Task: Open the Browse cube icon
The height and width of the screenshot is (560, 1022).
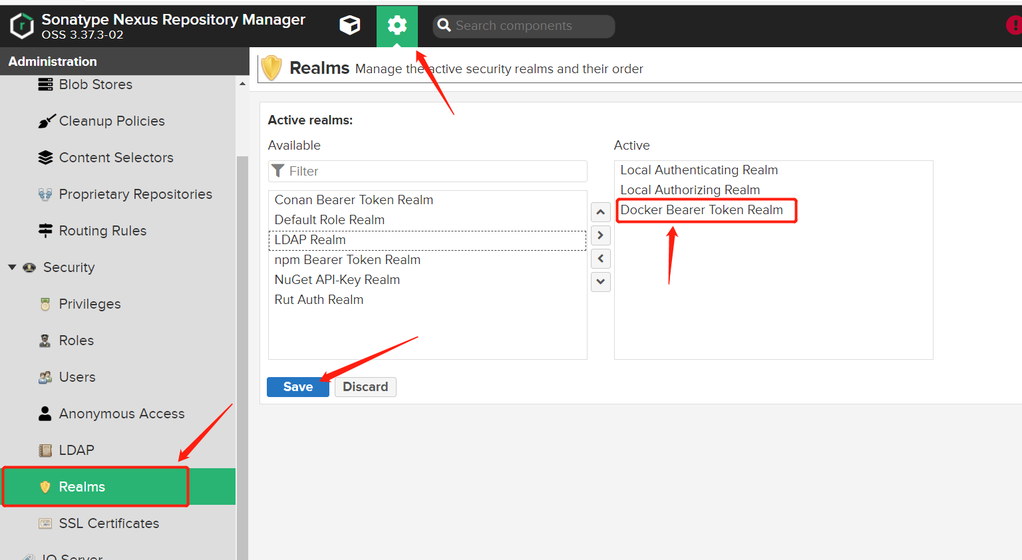Action: click(x=350, y=25)
